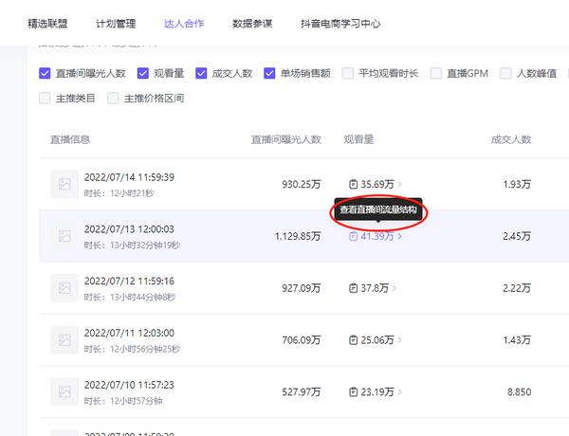
Task: Open the 41.39万 views link
Action: [x=377, y=236]
